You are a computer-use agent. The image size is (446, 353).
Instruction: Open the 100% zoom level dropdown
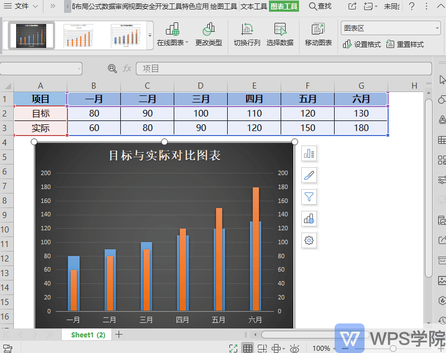tap(324, 348)
